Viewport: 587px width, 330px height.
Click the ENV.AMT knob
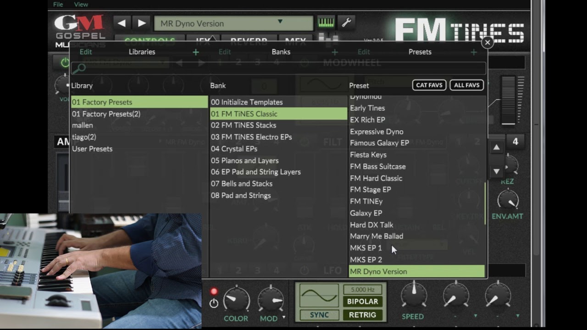click(x=508, y=200)
